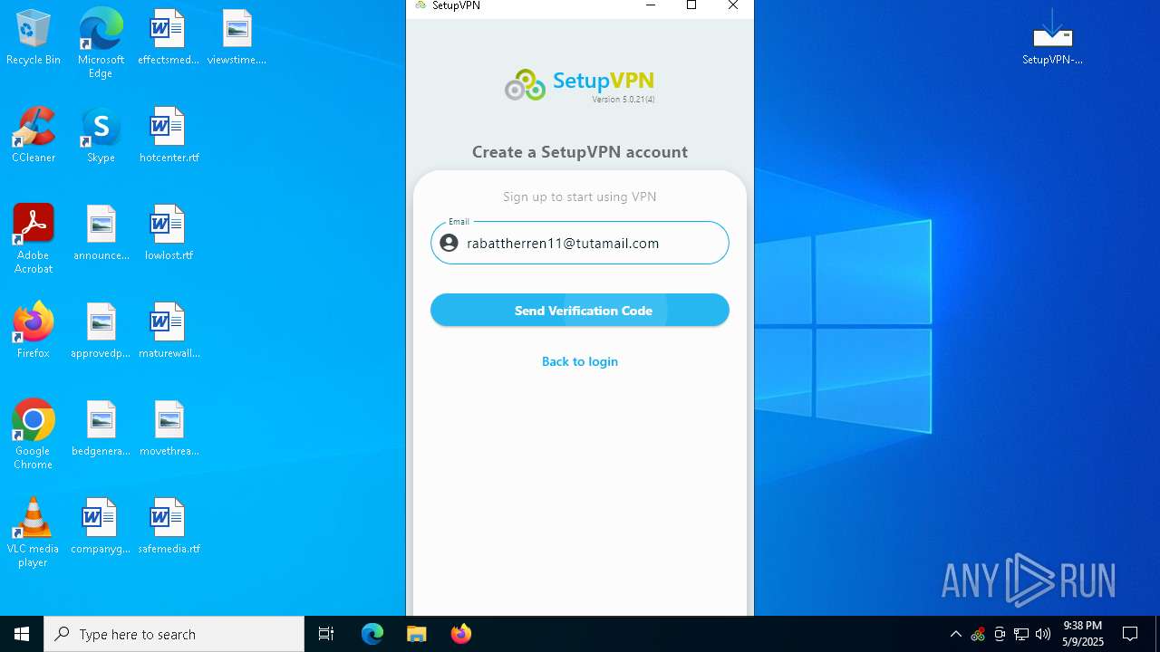Select the Firefox desktop shortcut
This screenshot has width=1160, height=652.
coord(34,331)
